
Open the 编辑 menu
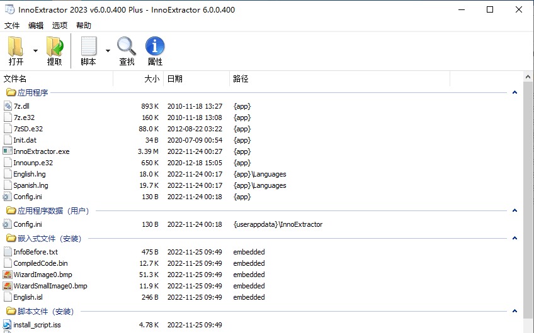(36, 26)
